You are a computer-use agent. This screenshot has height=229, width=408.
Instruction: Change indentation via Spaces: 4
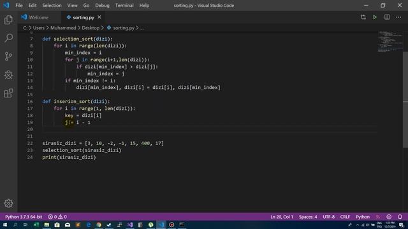tap(308, 217)
